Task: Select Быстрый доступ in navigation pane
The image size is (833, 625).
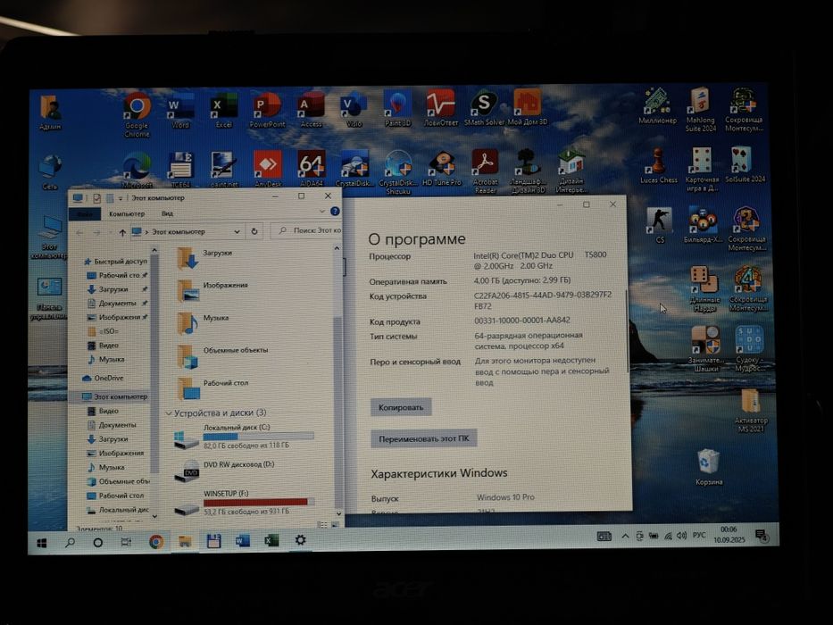Action: (116, 261)
